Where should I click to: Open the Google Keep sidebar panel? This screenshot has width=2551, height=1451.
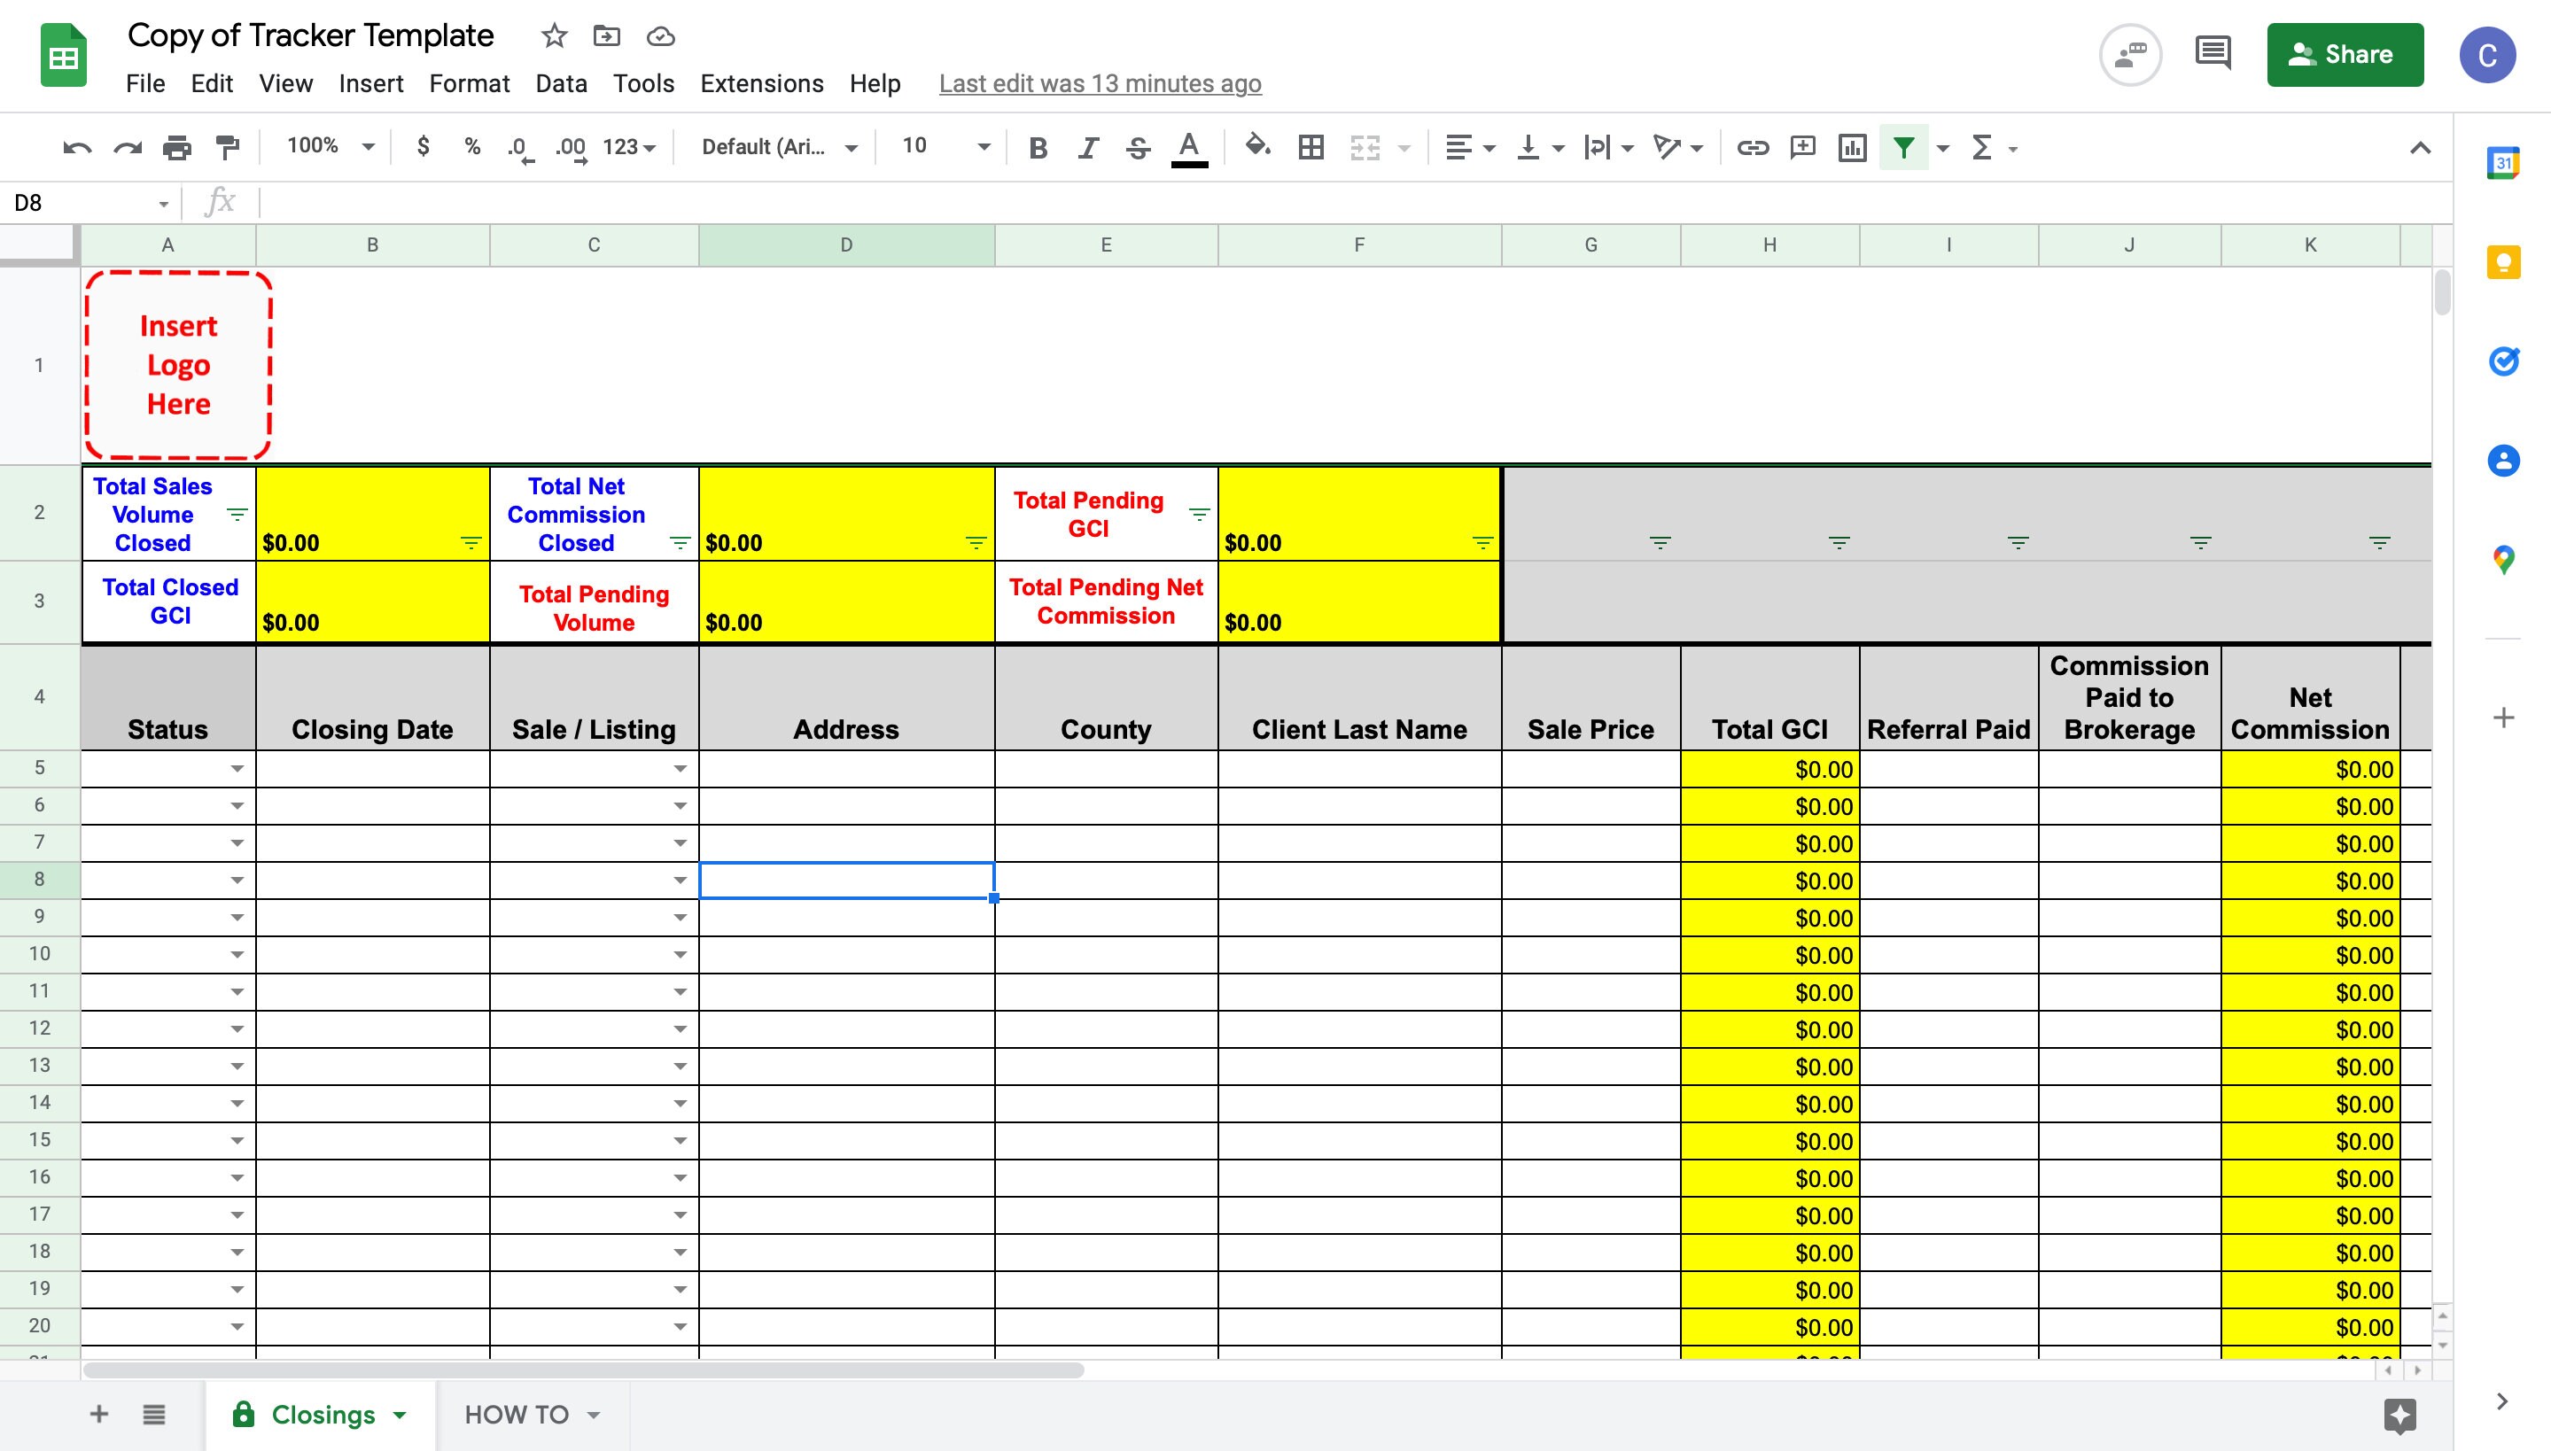(x=2505, y=261)
